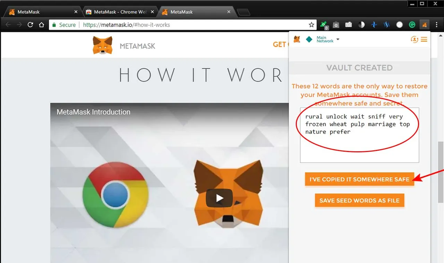Click SAVE SEED WORDS AS FILE button
The width and height of the screenshot is (444, 263).
359,201
